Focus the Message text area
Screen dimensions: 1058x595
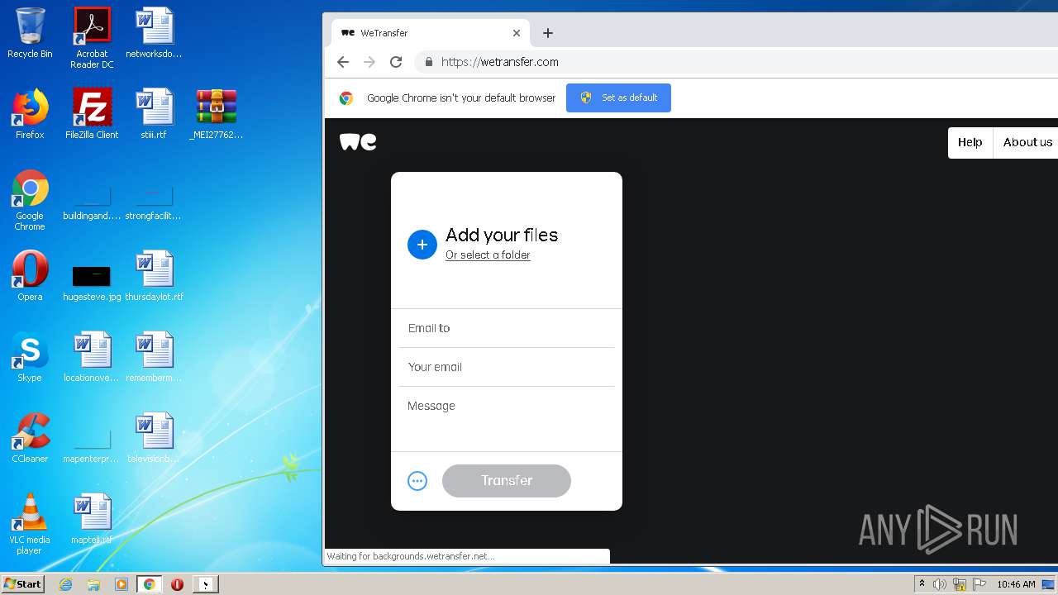point(507,419)
